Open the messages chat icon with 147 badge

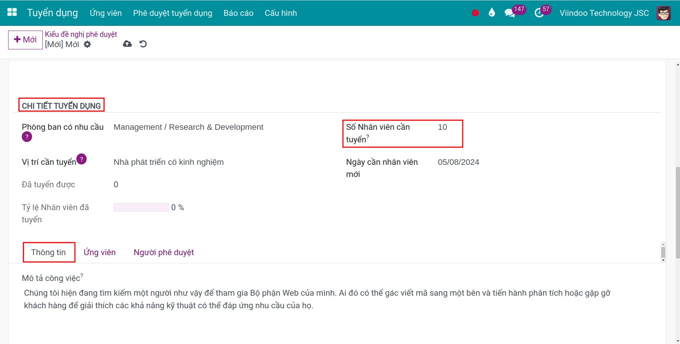pyautogui.click(x=510, y=13)
